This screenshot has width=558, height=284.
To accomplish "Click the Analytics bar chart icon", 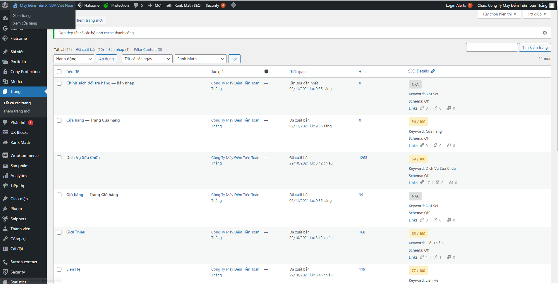I will (x=5, y=176).
